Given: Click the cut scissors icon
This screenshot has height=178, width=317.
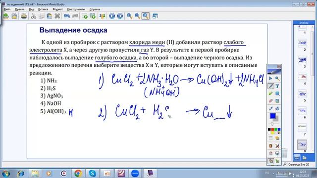Looking at the screenshot, I should click(34, 16).
